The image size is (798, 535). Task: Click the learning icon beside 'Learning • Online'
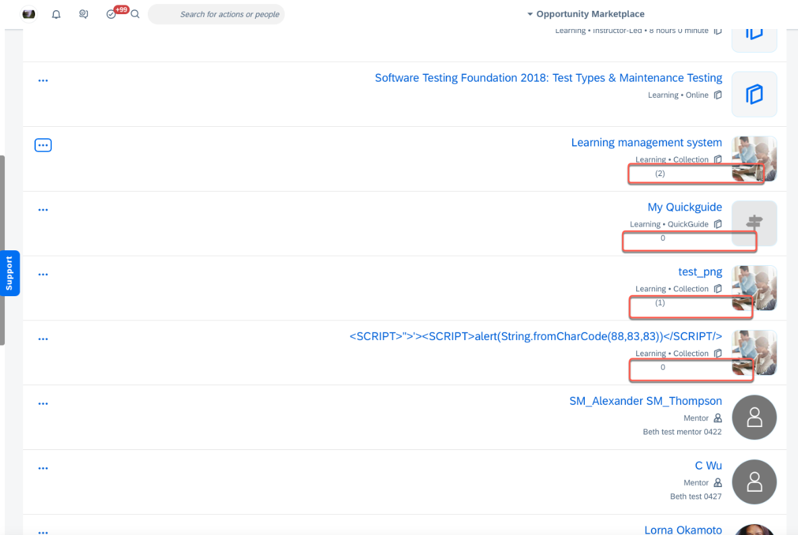pos(718,95)
